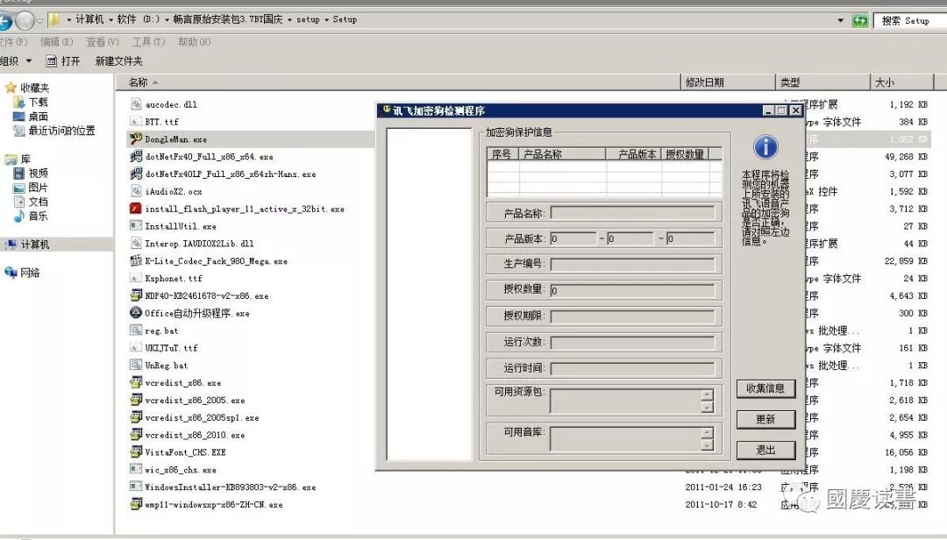Select the Office自动升级程序.exe icon

(x=136, y=313)
